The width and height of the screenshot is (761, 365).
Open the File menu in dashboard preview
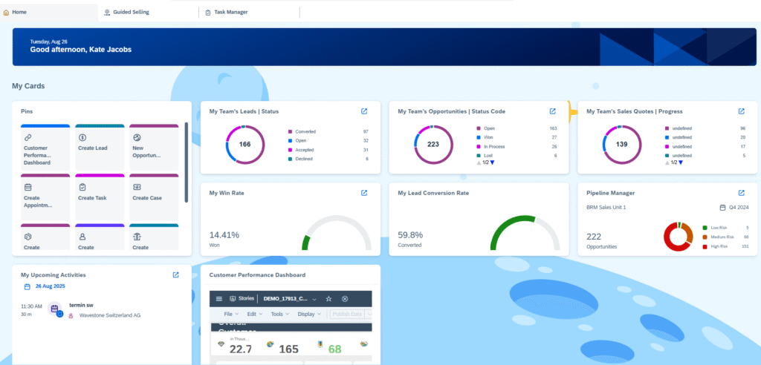click(x=231, y=314)
